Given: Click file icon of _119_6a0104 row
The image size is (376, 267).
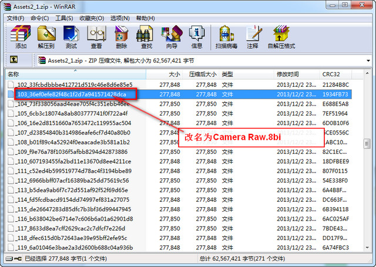Looking at the screenshot, I should coord(11,248).
